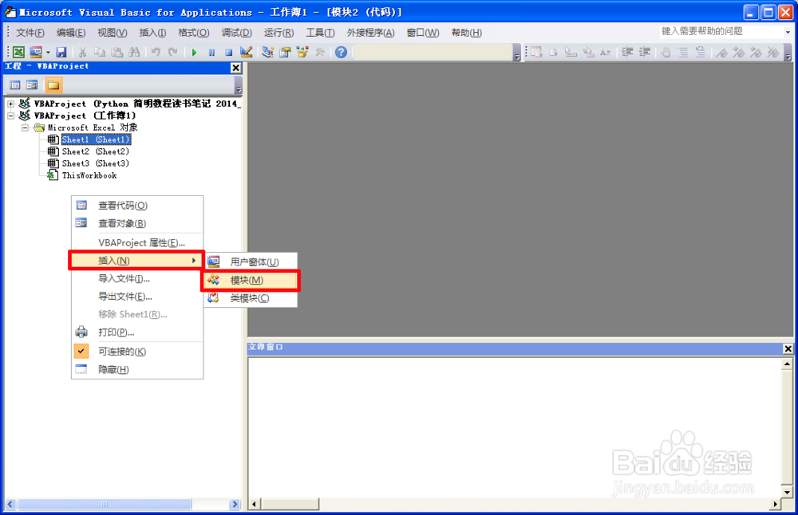Click the Outdent icon on Edit toolbar
The height and width of the screenshot is (515, 798).
point(644,52)
